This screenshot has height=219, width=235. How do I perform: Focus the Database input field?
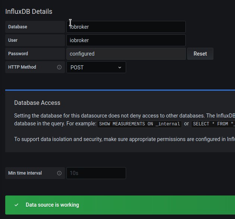tap(126, 27)
